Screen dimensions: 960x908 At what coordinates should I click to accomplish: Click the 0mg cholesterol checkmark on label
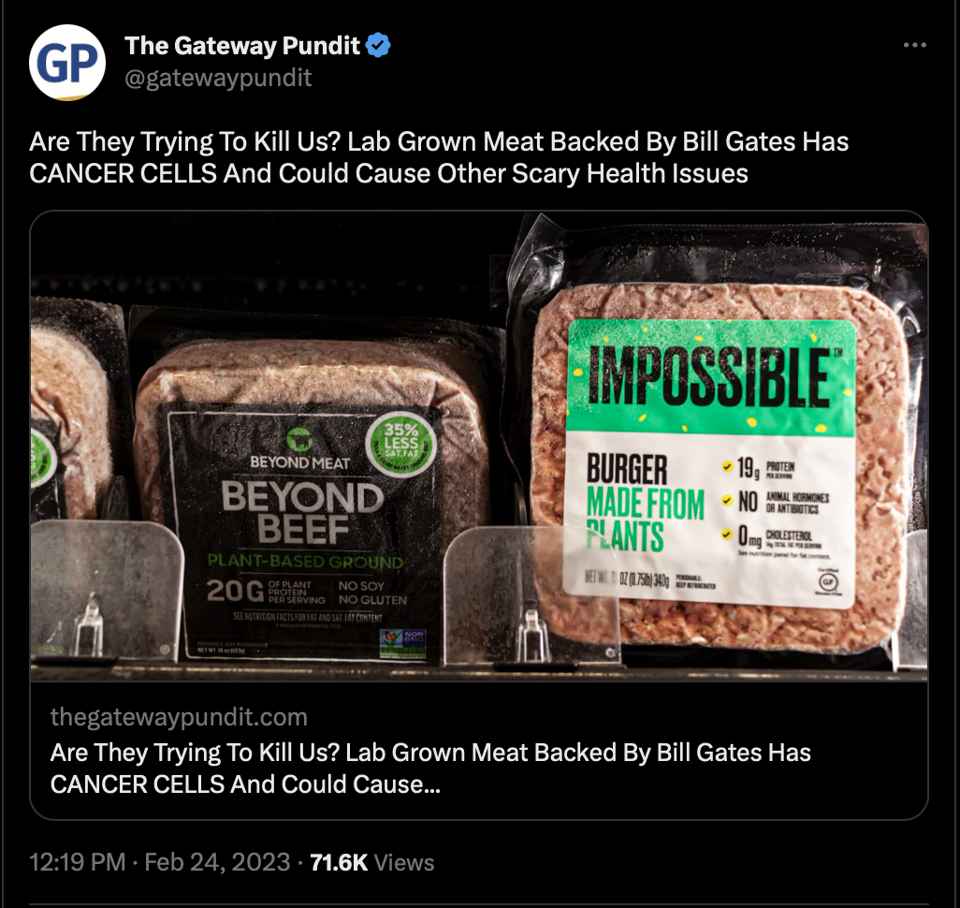(x=727, y=535)
